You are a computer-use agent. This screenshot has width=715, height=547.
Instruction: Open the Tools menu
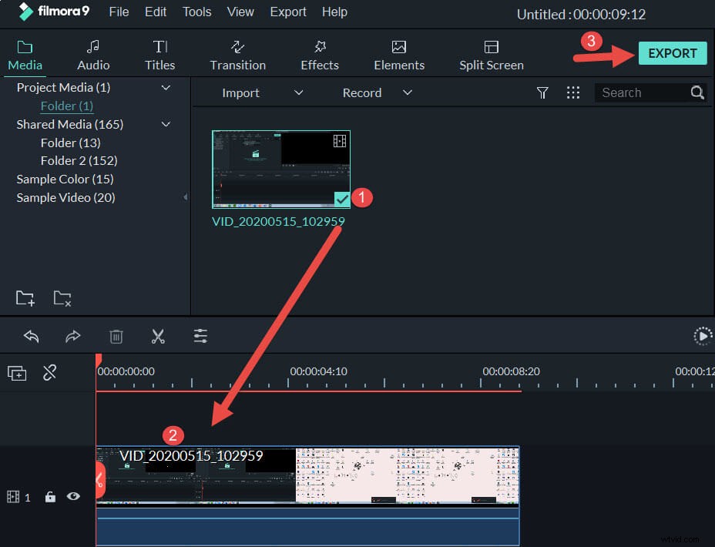point(196,12)
